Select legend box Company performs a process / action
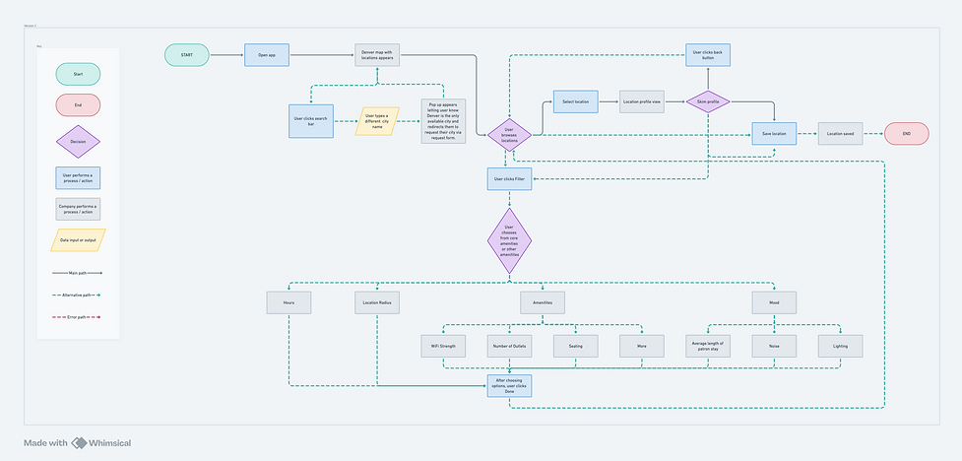Screen dimensions: 962x461 click(x=78, y=209)
